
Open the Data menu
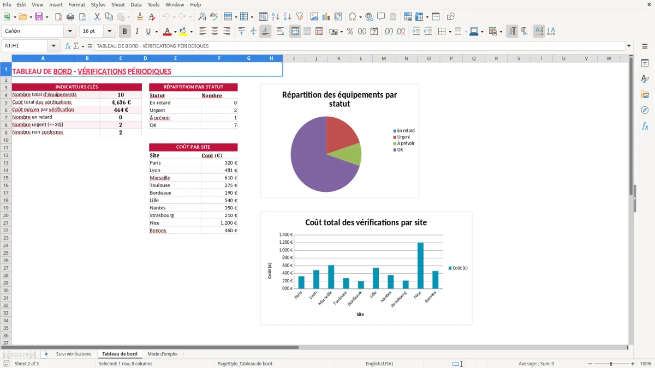click(136, 4)
